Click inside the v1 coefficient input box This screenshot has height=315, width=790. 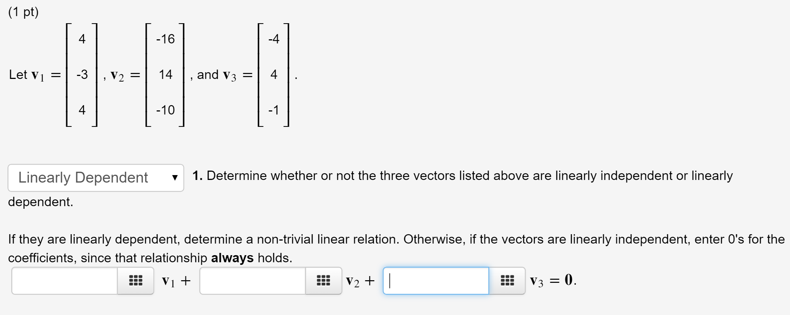[64, 281]
